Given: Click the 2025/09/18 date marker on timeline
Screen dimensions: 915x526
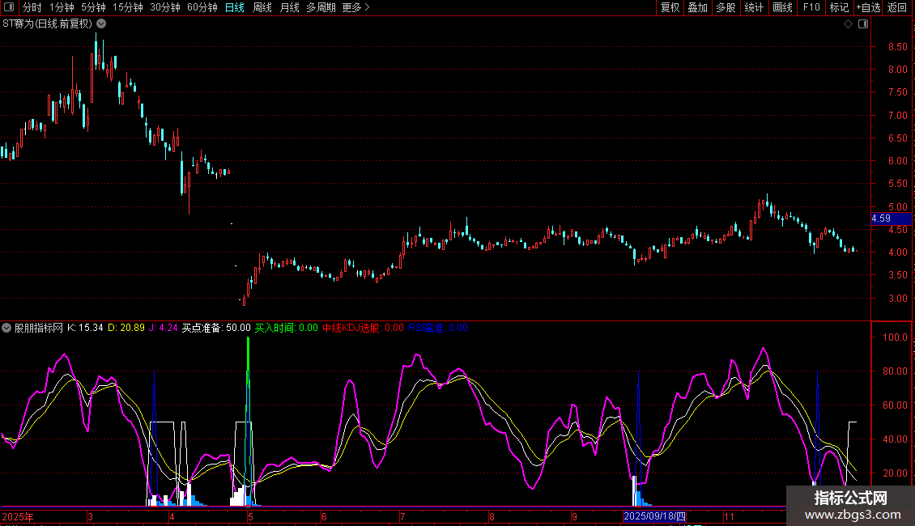Looking at the screenshot, I should click(654, 516).
